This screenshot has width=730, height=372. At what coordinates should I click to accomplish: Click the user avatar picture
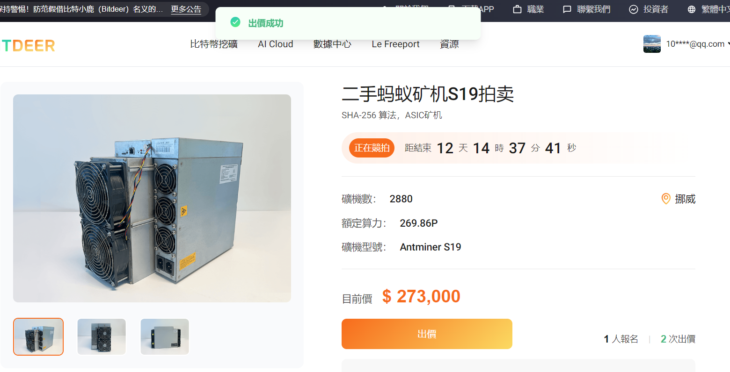[652, 44]
